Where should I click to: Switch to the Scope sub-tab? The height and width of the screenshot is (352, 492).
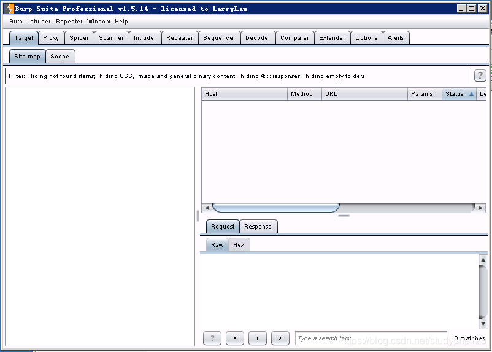point(60,57)
